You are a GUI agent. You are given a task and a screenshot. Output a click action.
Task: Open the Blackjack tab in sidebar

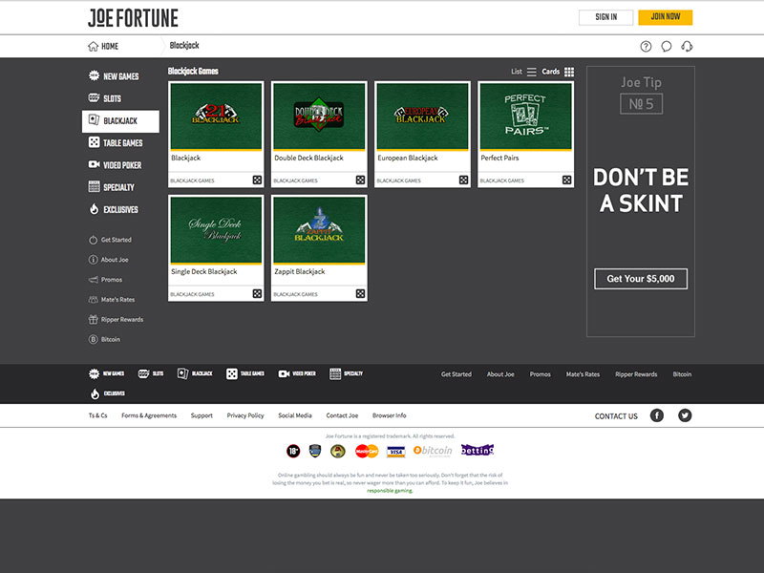click(93, 120)
